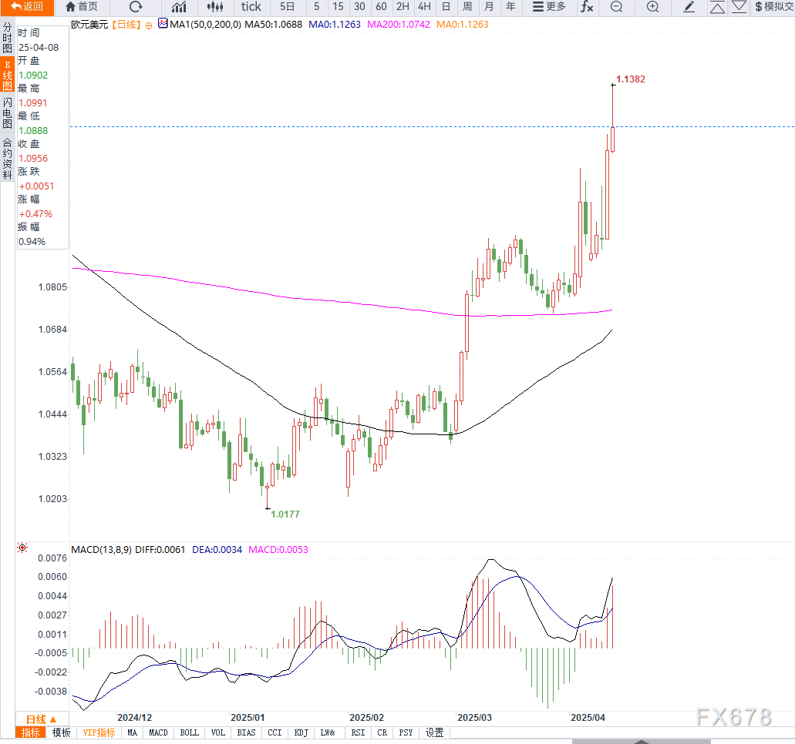Zoom in the chart with the plus magnifier
The image size is (795, 744).
[653, 7]
